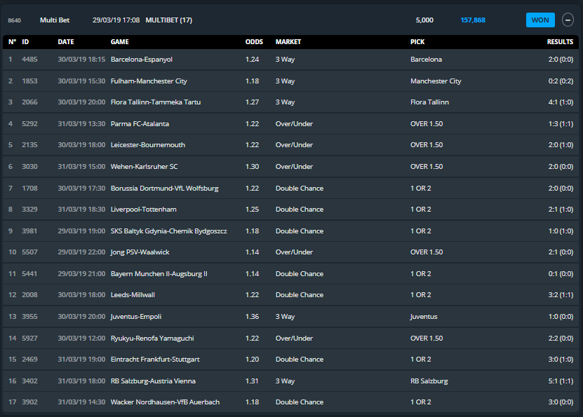Select the RB Salzburg-Austria Vienna game
This screenshot has width=583, height=417.
tap(153, 381)
